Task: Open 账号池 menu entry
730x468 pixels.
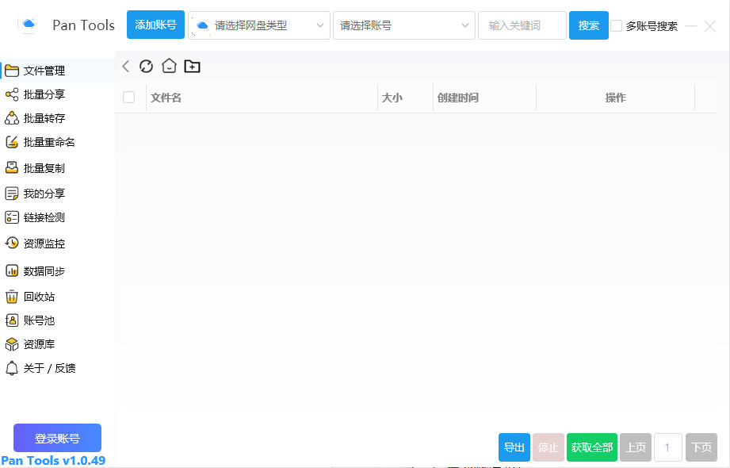Action: pos(57,320)
